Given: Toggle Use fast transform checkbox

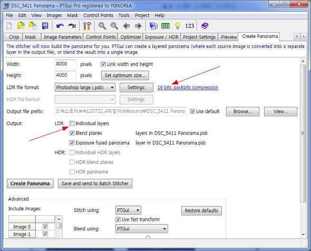Looking at the screenshot, I should 118,219.
